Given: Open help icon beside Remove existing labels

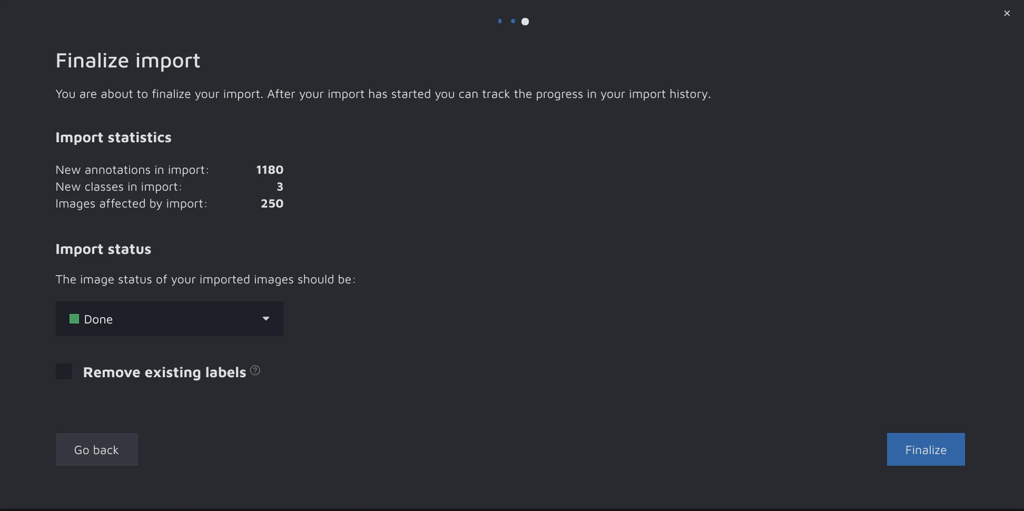Looking at the screenshot, I should [255, 370].
